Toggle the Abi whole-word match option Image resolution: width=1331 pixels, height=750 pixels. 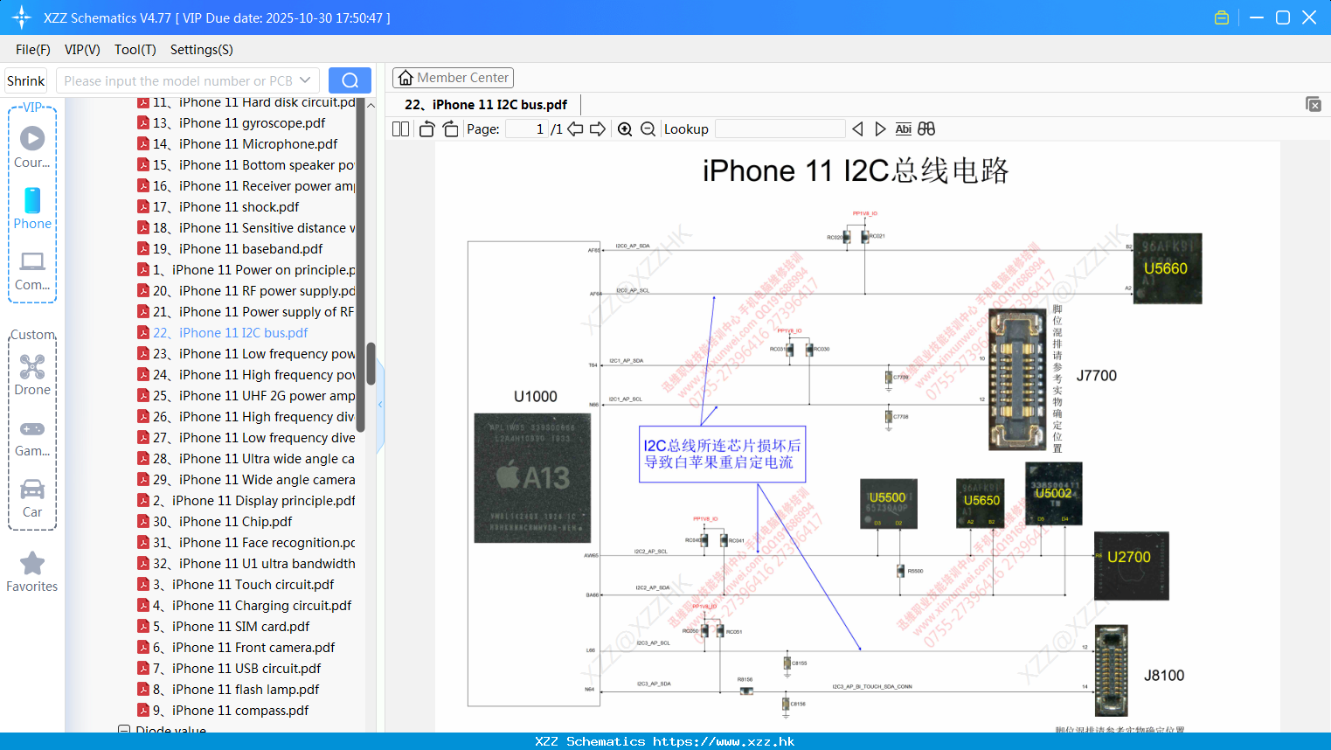click(903, 129)
